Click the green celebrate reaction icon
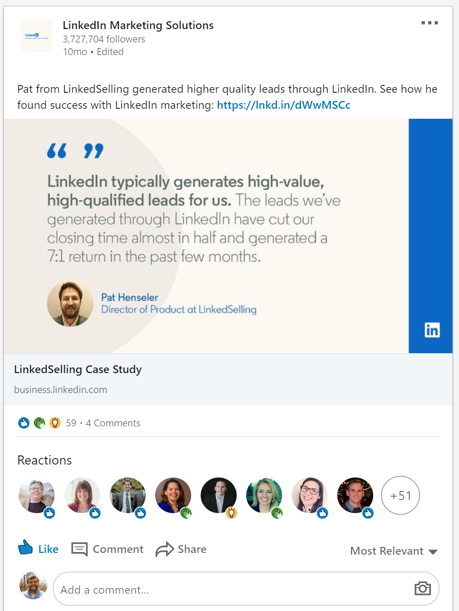Viewport: 459px width, 611px height. point(39,422)
